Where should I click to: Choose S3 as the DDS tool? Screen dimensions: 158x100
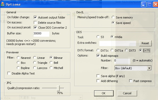pyautogui.click(x=98, y=37)
